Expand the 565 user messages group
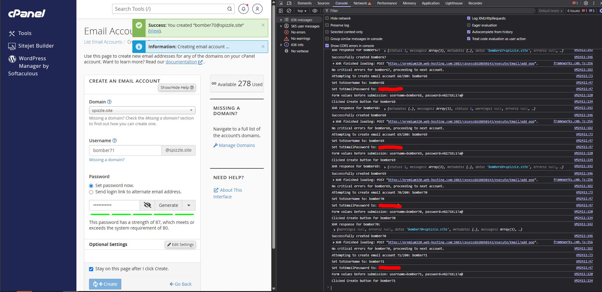The width and height of the screenshot is (602, 292). point(281,26)
